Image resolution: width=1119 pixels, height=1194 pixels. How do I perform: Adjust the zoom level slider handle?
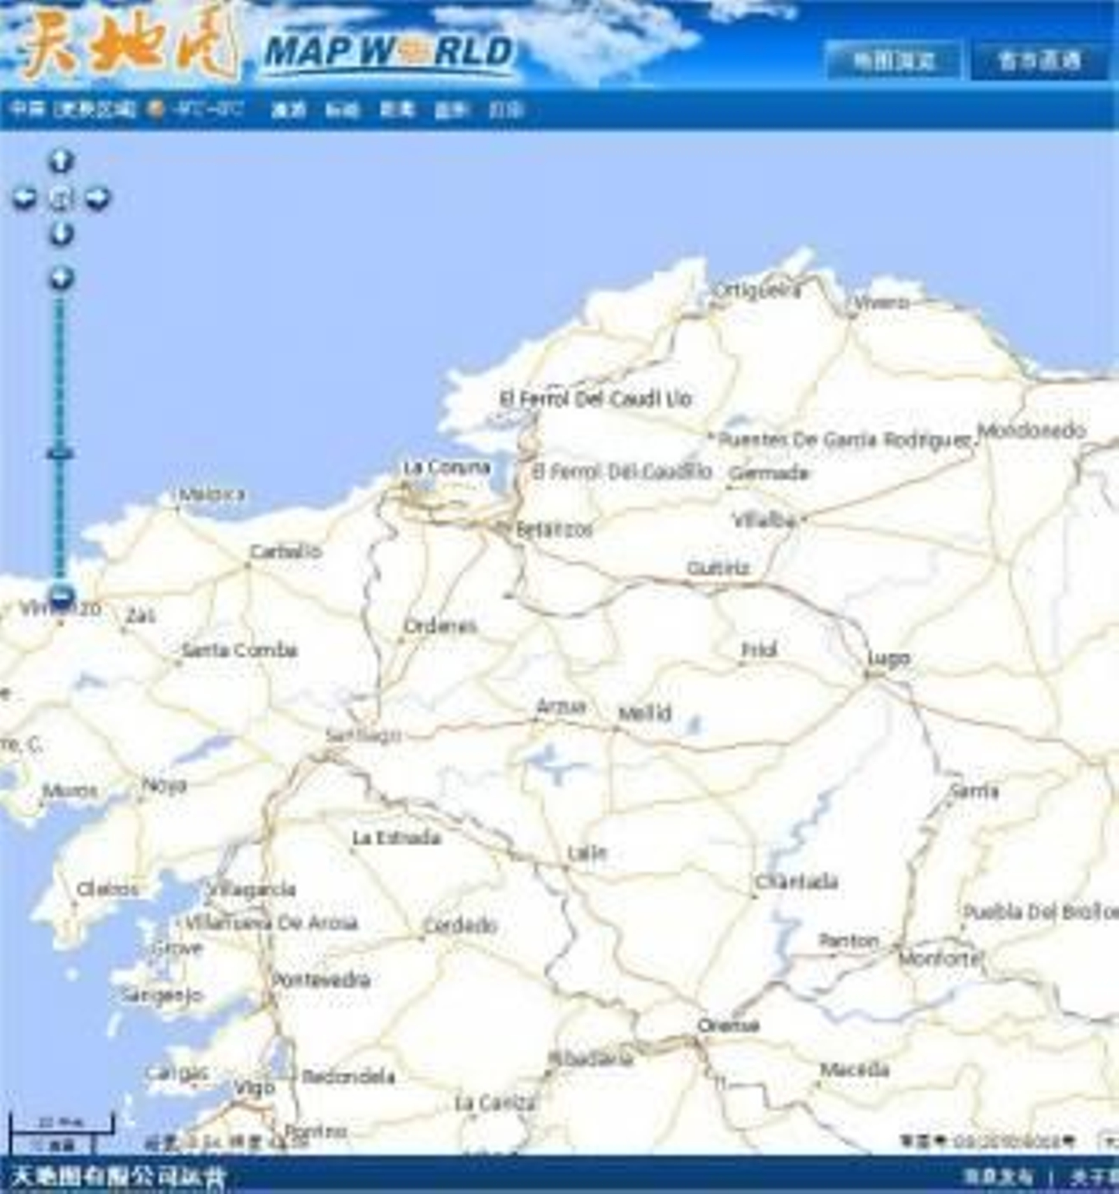pos(60,455)
